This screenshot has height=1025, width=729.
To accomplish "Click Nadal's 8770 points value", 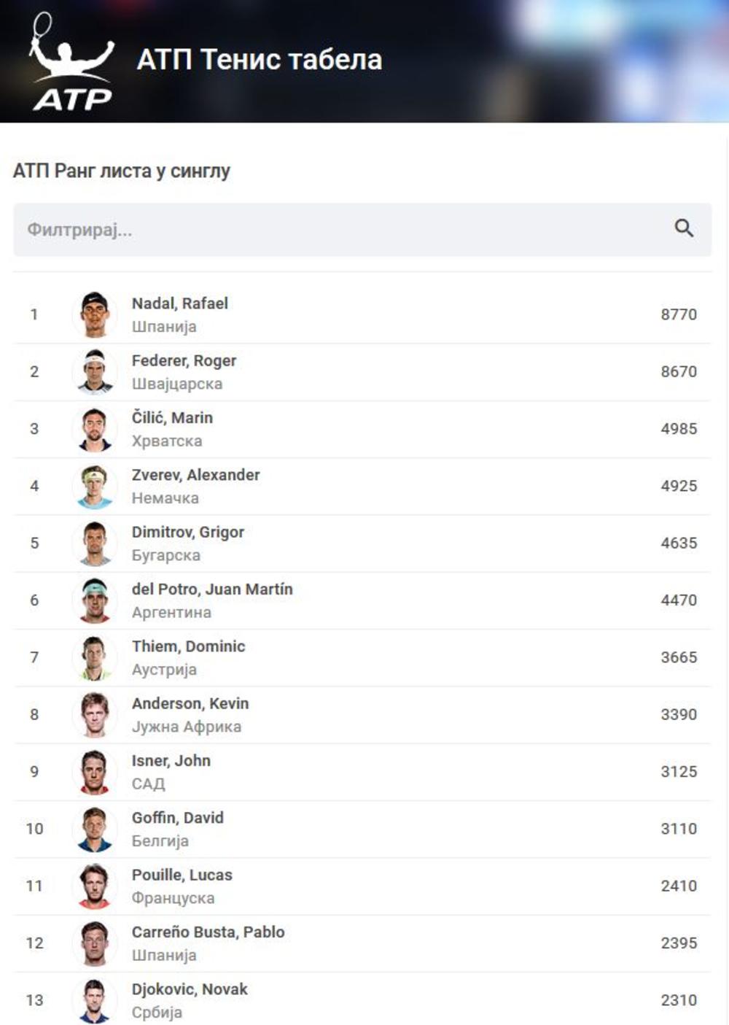I will tap(679, 314).
